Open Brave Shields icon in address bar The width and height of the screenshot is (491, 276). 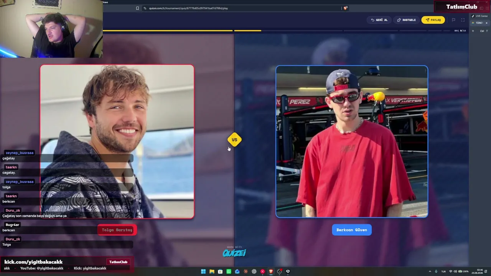[x=345, y=8]
